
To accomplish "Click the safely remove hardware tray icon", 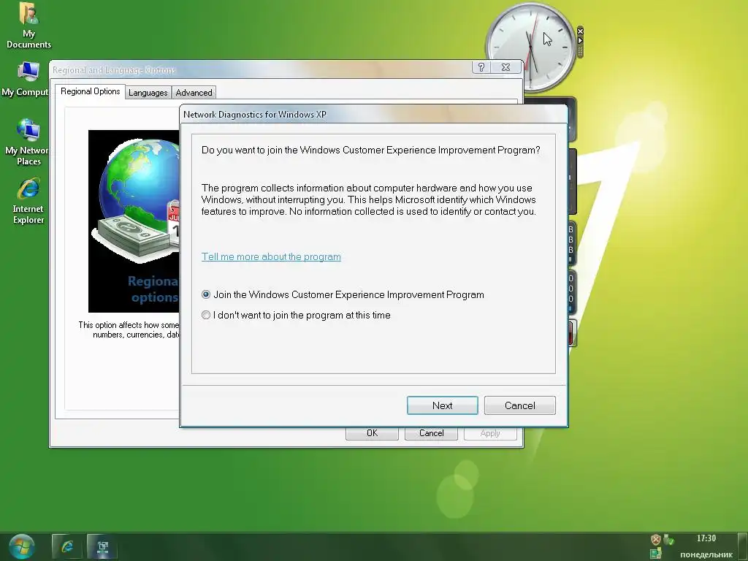I will [x=669, y=540].
